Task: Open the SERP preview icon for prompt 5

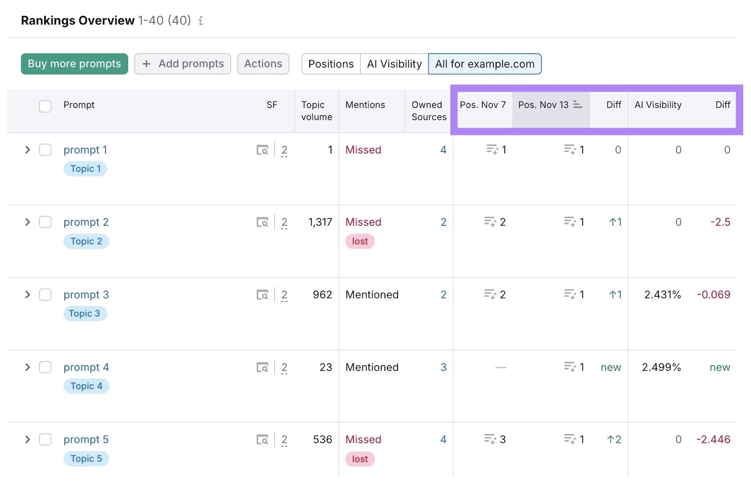Action: pyautogui.click(x=263, y=440)
